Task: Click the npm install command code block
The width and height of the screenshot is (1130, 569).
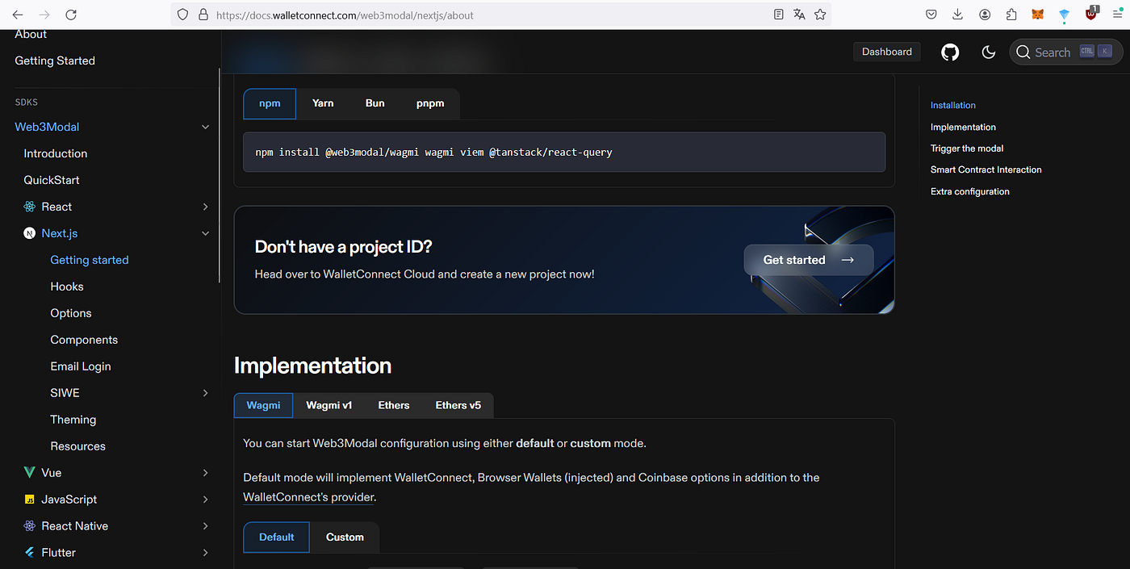Action: [564, 152]
